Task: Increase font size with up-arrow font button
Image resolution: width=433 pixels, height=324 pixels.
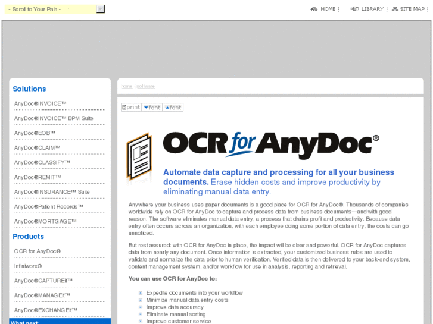Action: [173, 107]
